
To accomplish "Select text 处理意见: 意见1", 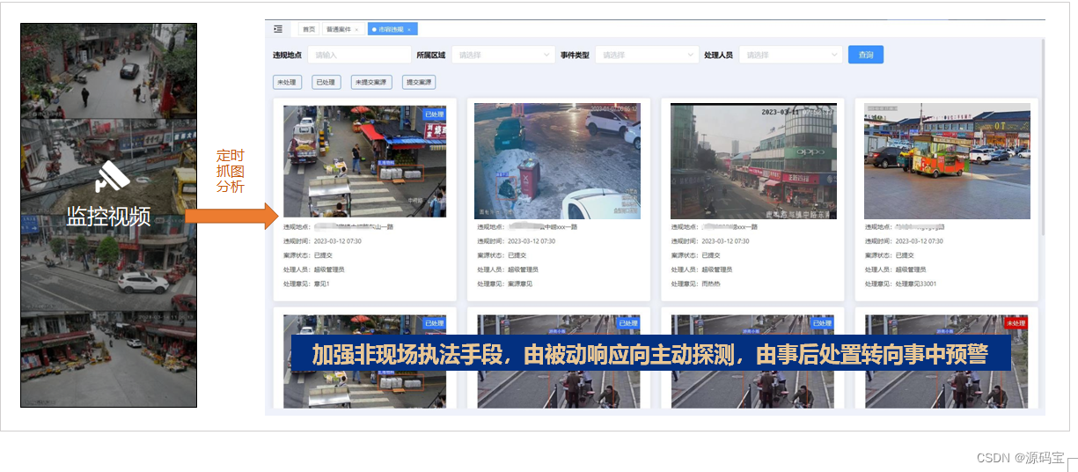I will (x=306, y=284).
